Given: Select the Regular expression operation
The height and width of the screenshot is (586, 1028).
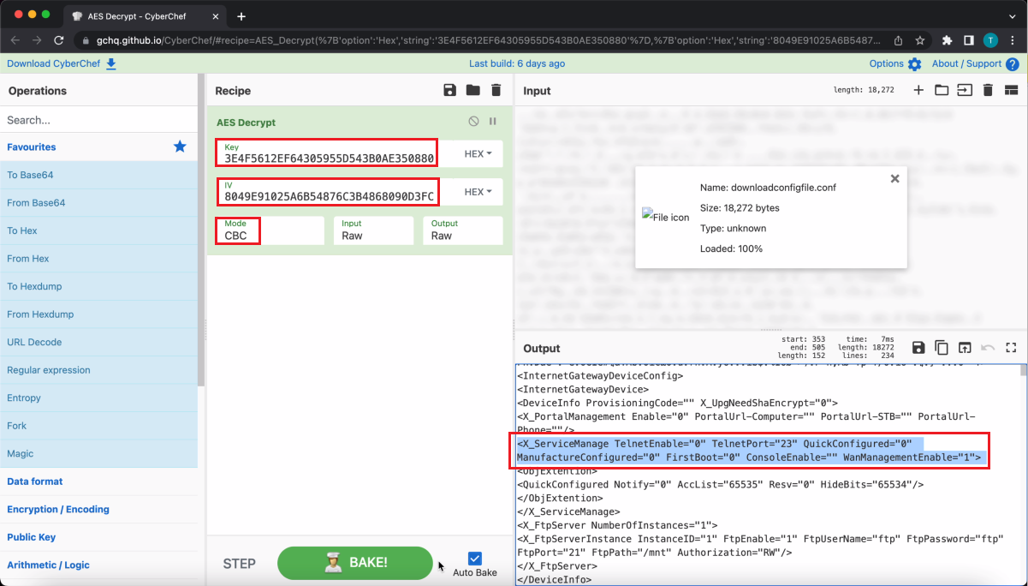Looking at the screenshot, I should click(98, 370).
